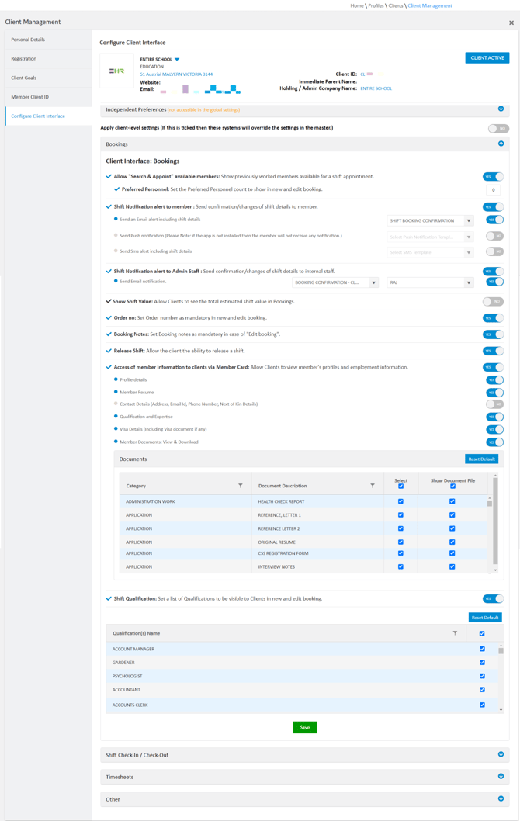Toggle Allow Search & Appoint available members
Viewport: 520px width, 821px height.
[x=493, y=177]
